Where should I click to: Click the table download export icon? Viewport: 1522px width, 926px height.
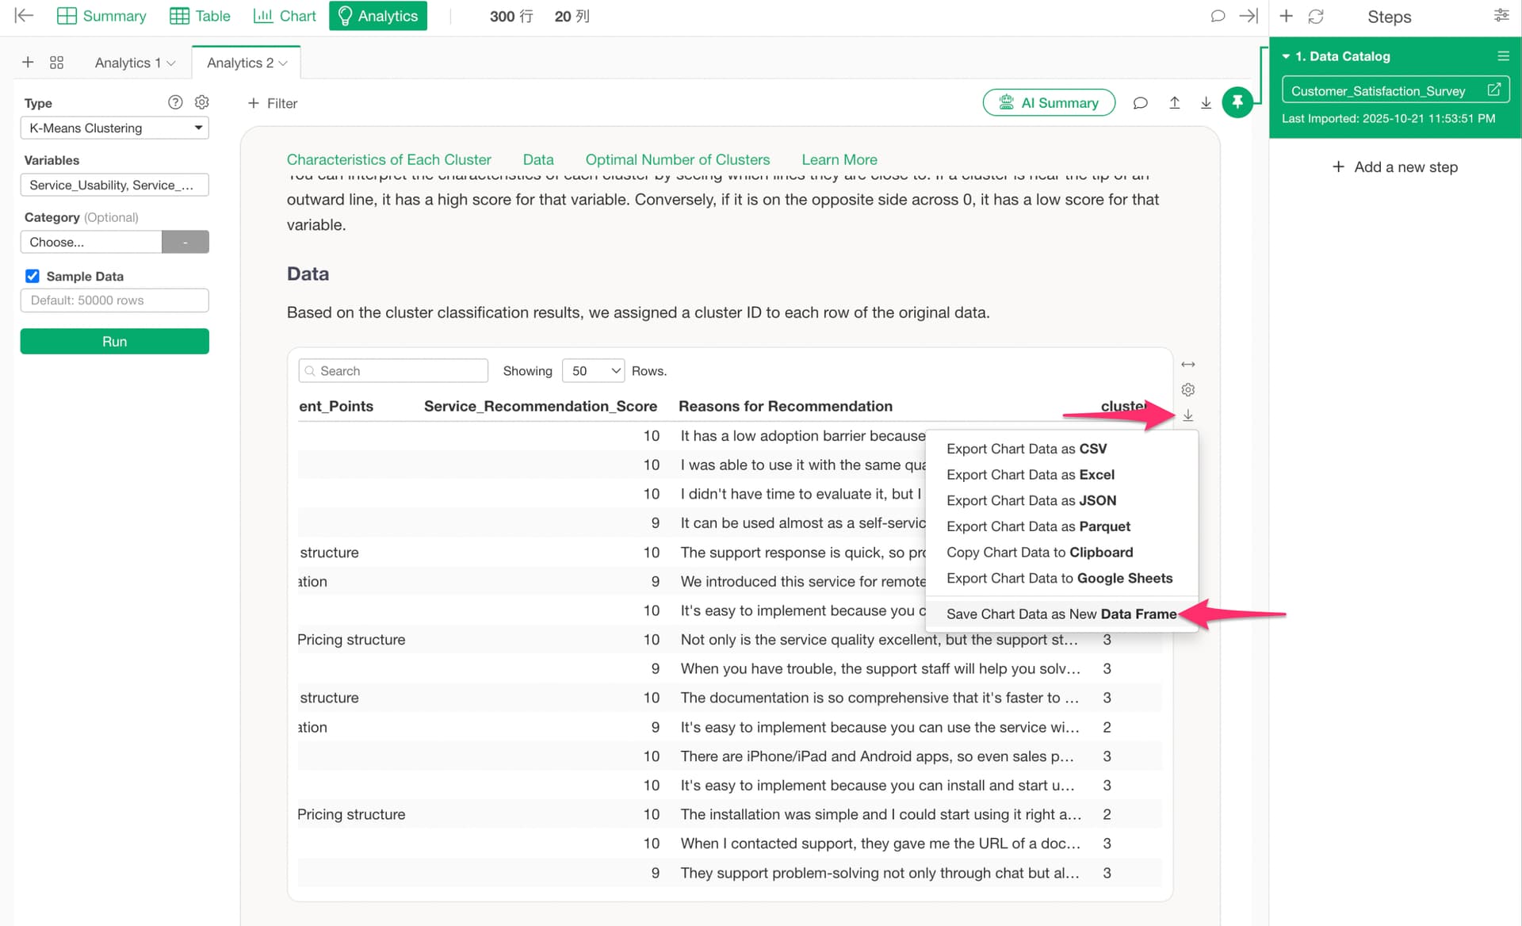point(1187,415)
